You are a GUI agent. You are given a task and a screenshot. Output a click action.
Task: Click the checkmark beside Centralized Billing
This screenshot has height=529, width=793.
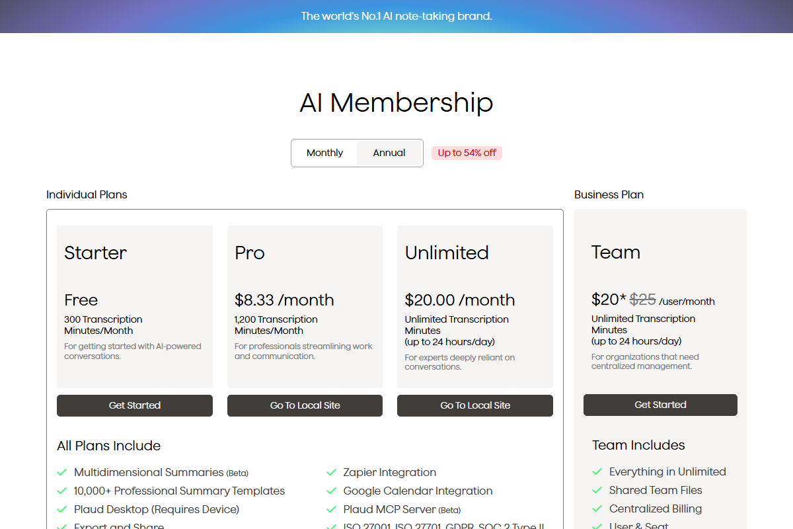(x=597, y=509)
